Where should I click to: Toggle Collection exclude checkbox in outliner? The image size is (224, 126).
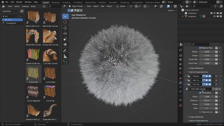click(x=211, y=13)
